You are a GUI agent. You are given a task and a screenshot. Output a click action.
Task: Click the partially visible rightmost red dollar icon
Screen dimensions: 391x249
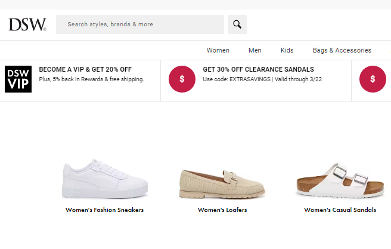tap(373, 79)
